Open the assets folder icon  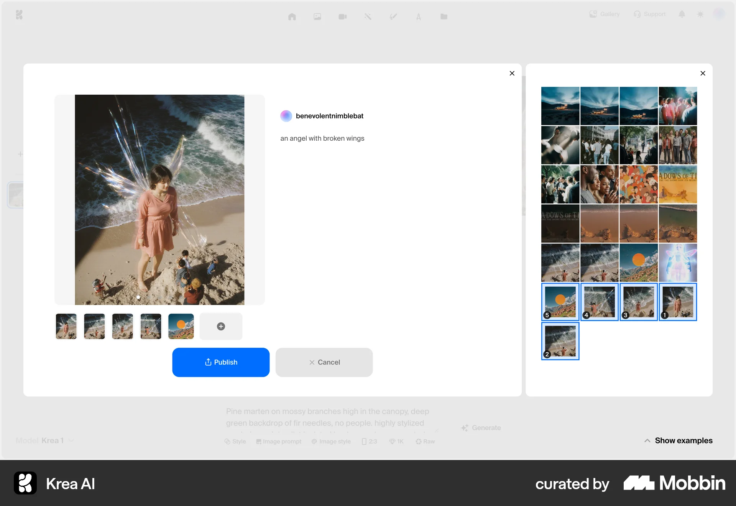444,16
